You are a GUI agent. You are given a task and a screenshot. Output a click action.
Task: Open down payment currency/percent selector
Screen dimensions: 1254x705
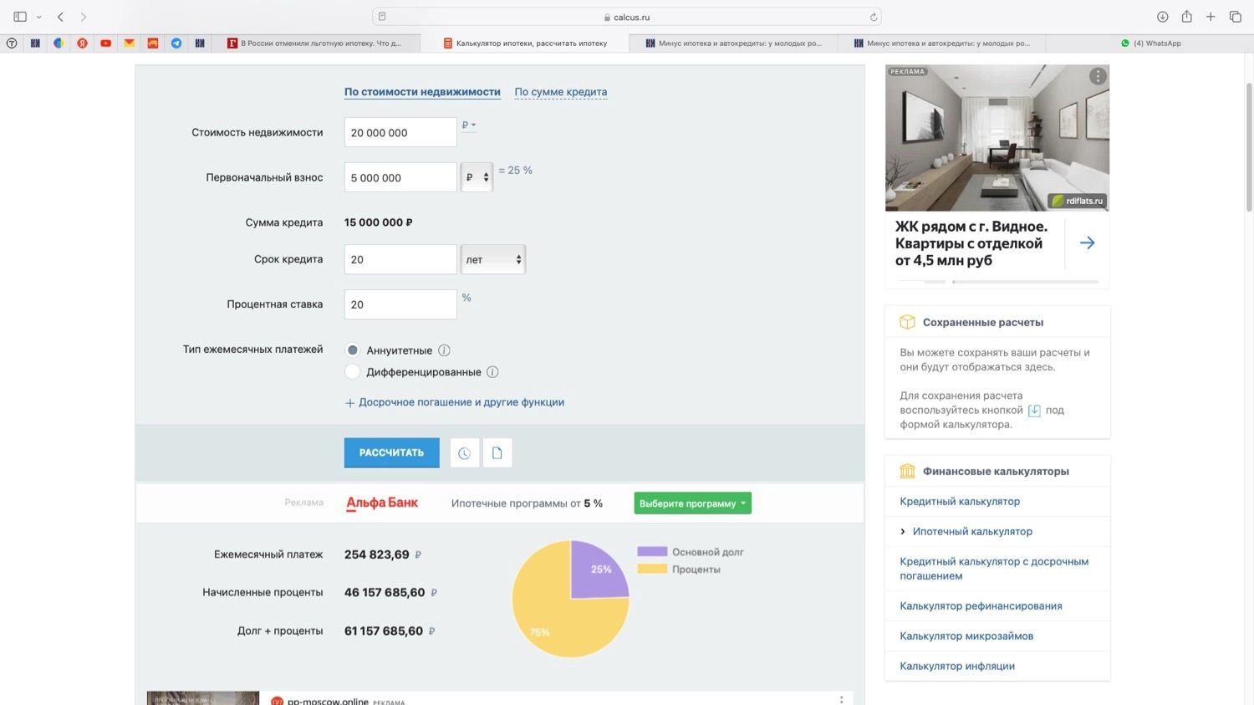(477, 177)
